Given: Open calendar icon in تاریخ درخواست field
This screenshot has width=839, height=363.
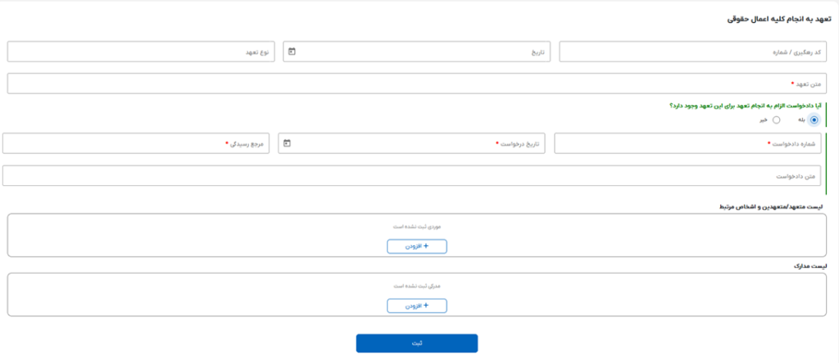Looking at the screenshot, I should [x=287, y=143].
